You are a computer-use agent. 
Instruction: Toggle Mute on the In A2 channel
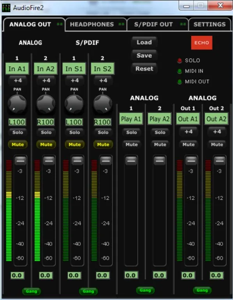[46, 144]
